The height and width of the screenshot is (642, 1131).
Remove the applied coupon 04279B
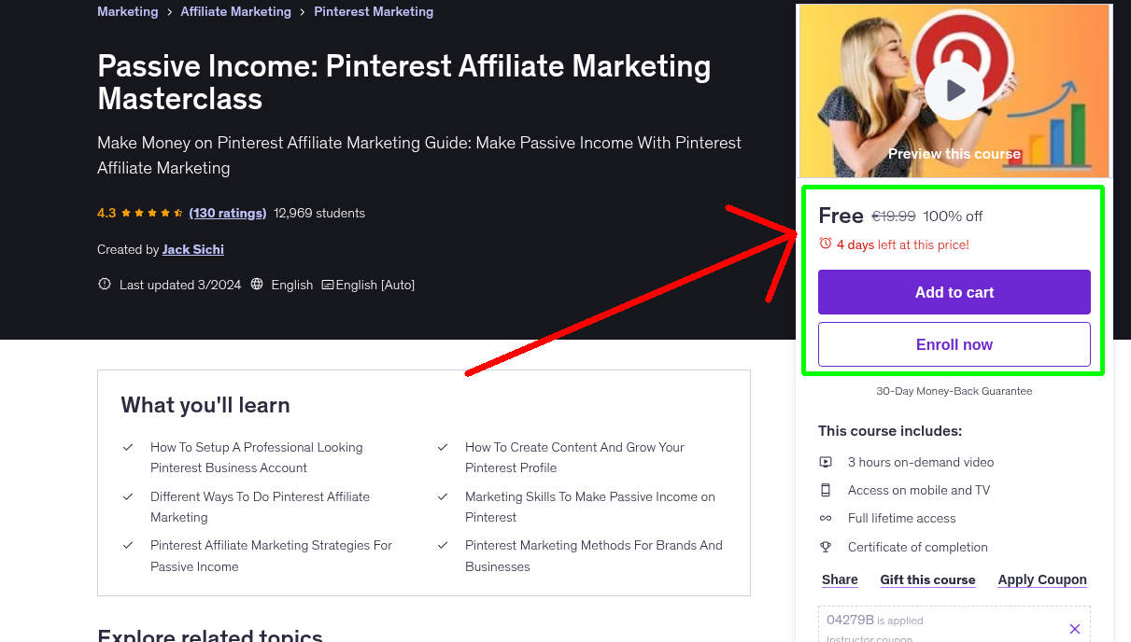tap(1075, 629)
